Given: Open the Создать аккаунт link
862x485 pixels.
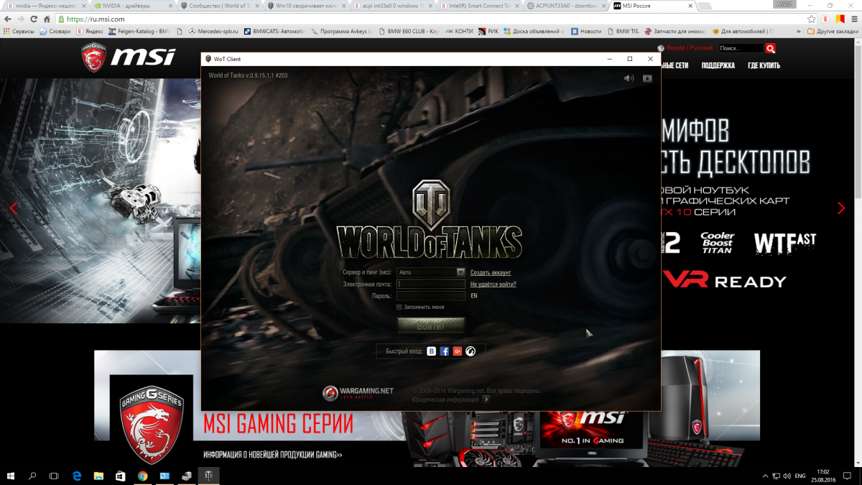Looking at the screenshot, I should tap(491, 272).
